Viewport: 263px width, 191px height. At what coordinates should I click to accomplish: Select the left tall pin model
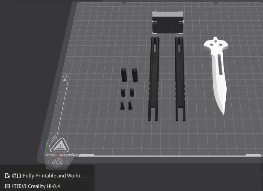[x=124, y=75]
